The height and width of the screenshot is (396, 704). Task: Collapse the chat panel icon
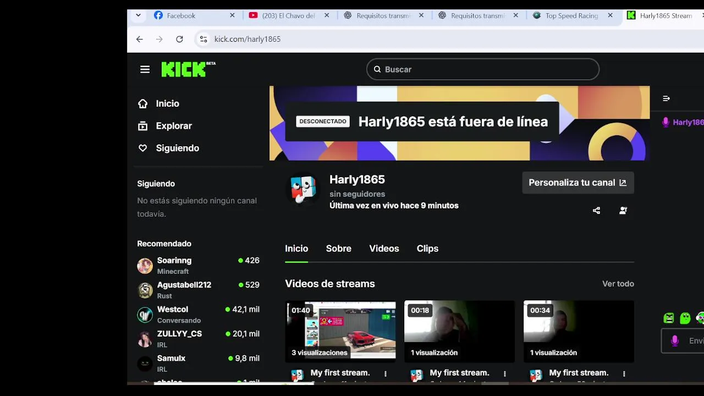[666, 98]
